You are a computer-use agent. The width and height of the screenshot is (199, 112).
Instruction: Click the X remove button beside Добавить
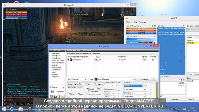pyautogui.click(x=156, y=79)
